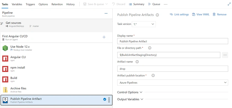
Task: Click the AngularWebApp repository name
Action: 16,26
